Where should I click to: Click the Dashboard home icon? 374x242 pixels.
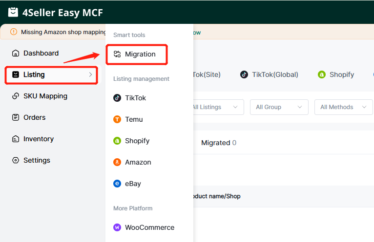16,53
